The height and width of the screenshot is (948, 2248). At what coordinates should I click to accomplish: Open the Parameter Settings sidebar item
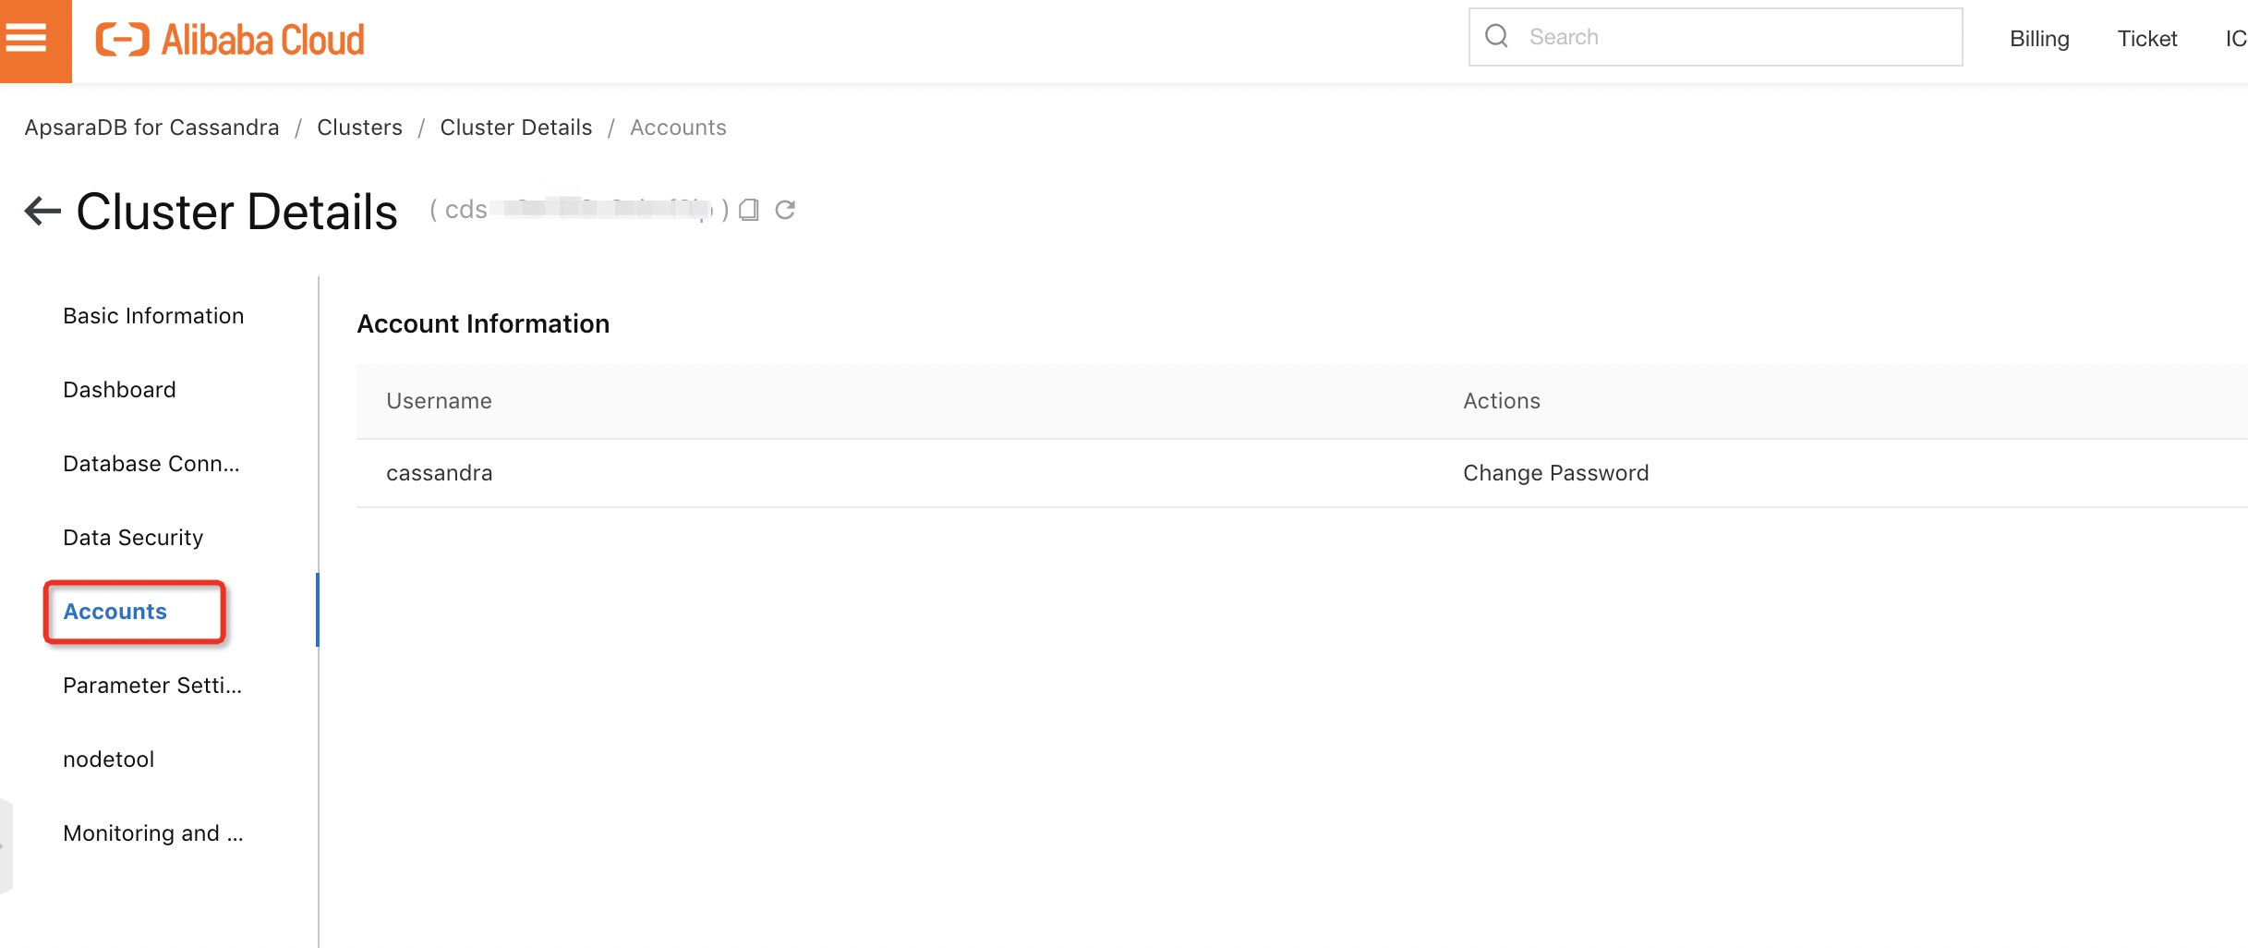pos(152,686)
